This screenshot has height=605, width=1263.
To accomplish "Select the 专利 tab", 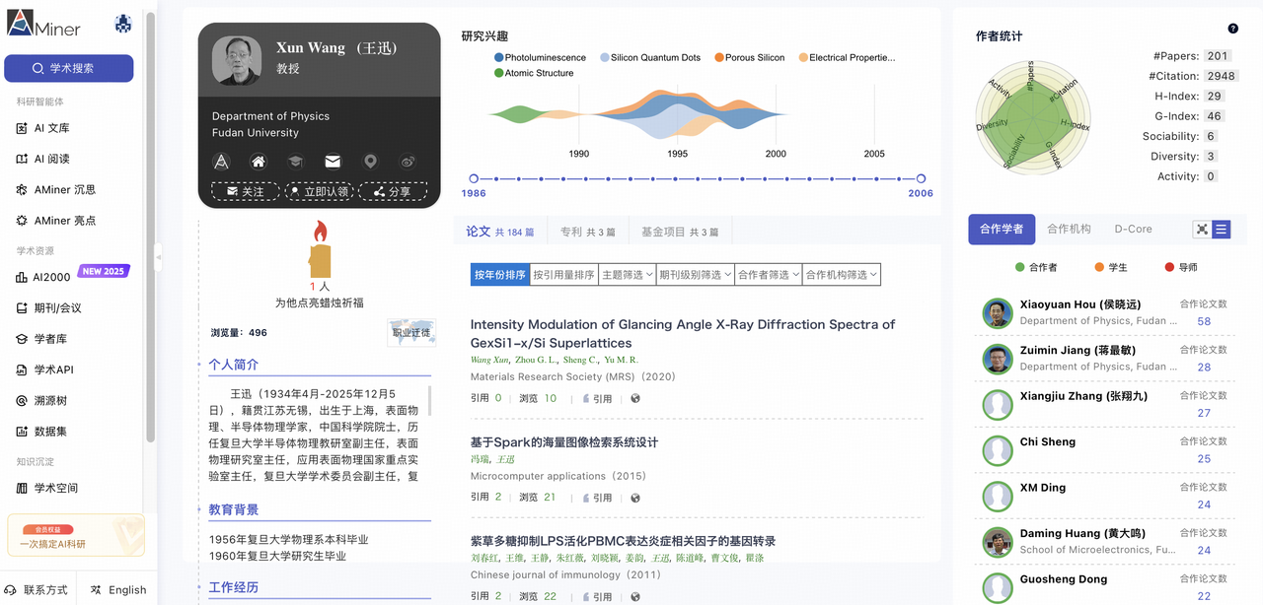I will tap(587, 232).
